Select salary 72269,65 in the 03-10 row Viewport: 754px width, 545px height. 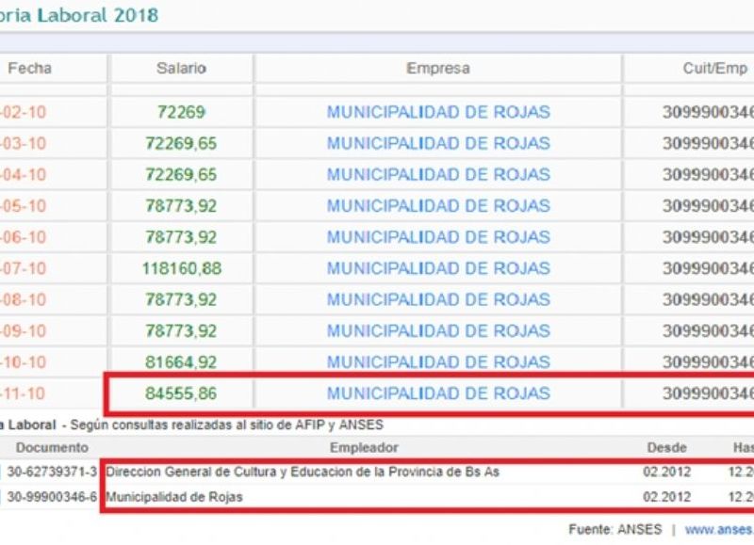pyautogui.click(x=181, y=143)
